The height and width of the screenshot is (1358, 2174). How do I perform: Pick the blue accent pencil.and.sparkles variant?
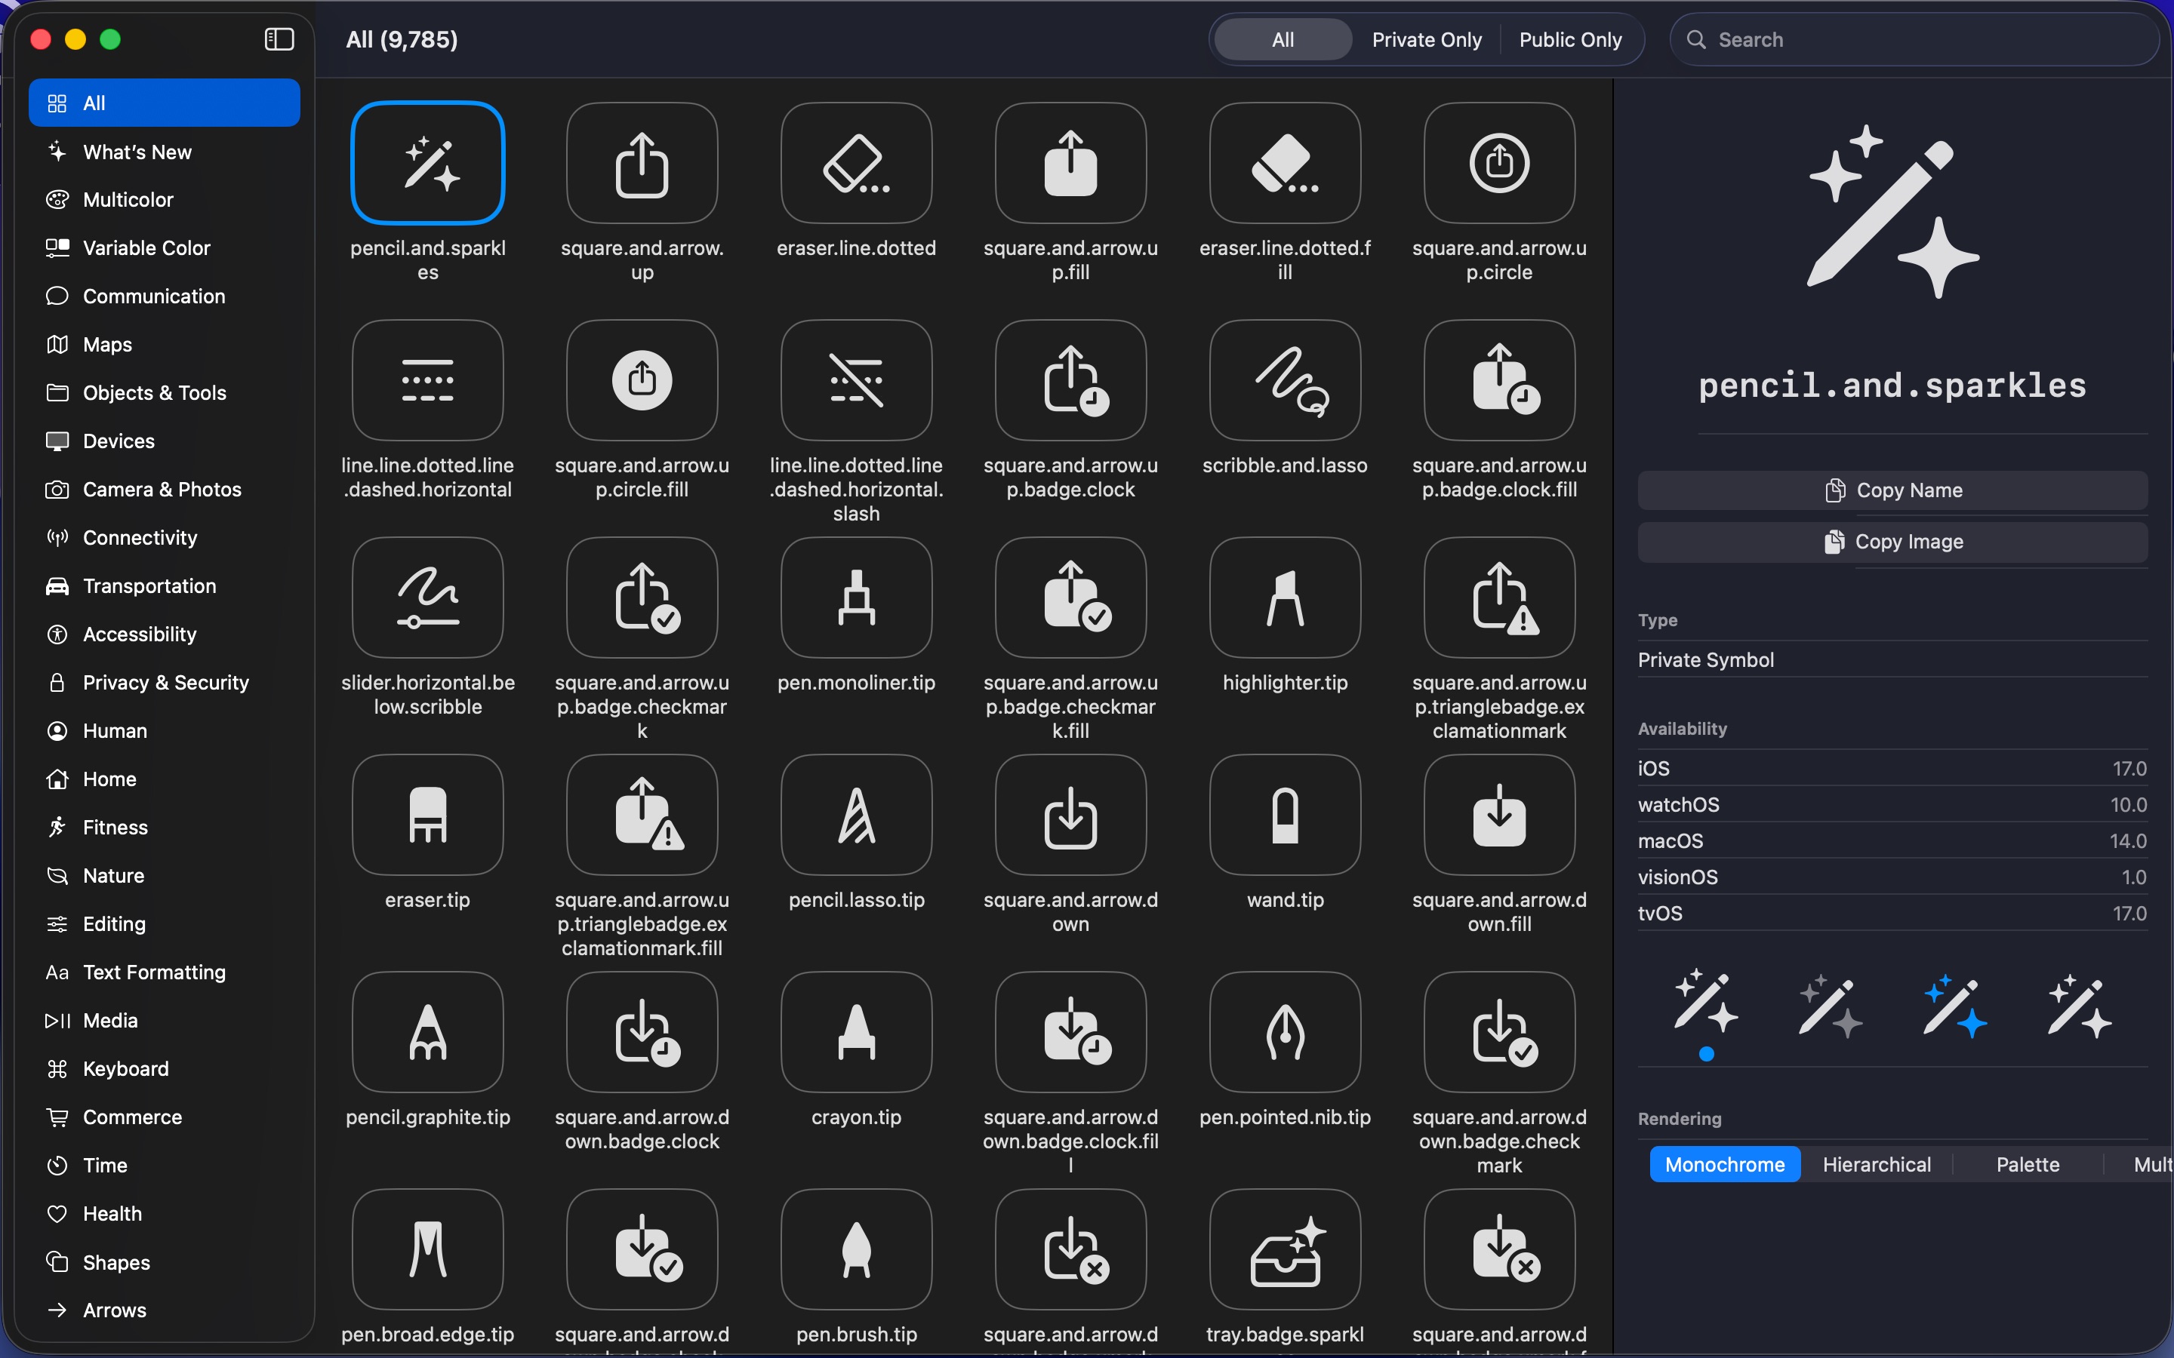1954,1006
